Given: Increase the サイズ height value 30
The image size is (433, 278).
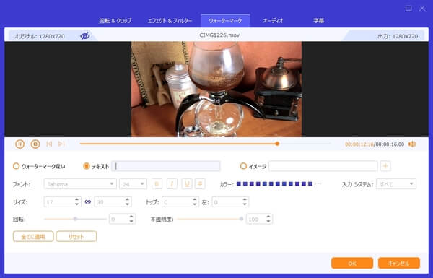Looking at the screenshot, I should 127,199.
